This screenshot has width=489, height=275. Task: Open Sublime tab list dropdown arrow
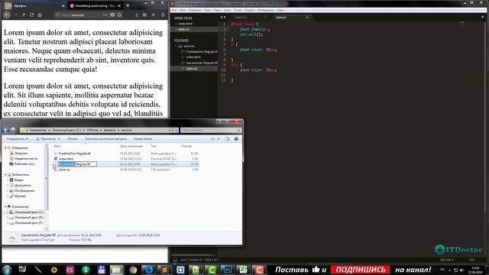pyautogui.click(x=482, y=17)
